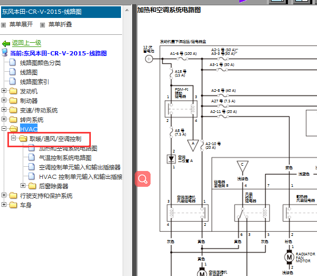Open HVAC 控制单元输入和输出插接 document
The image size is (317, 276).
pyautogui.click(x=80, y=177)
